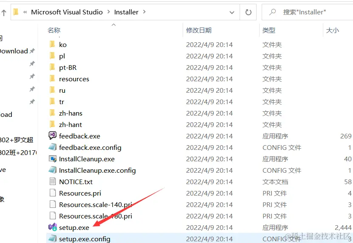Click the 2,444 size of setup.exe
This screenshot has height=243, width=353.
coord(343,227)
